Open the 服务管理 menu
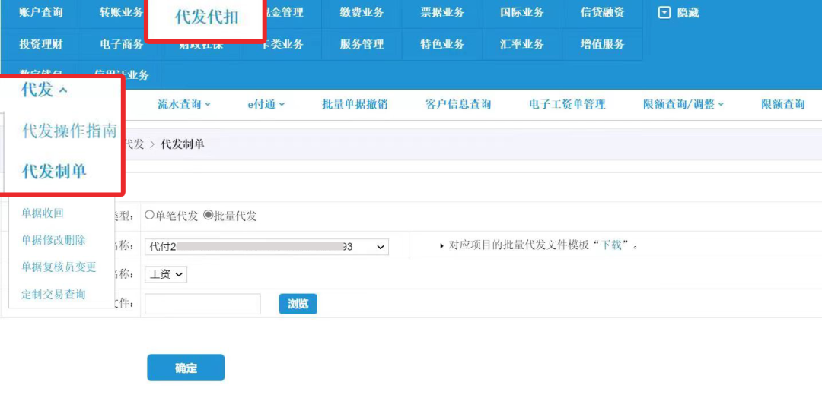 362,45
